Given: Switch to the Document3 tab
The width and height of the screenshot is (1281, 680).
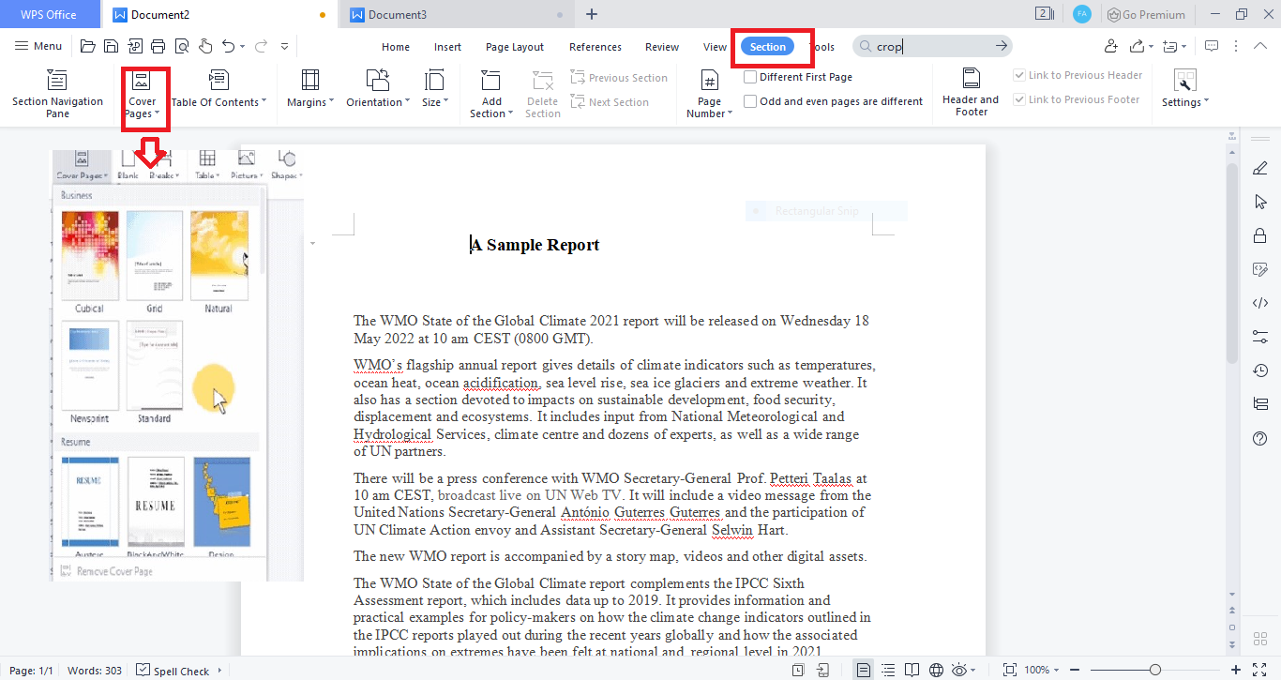Looking at the screenshot, I should 450,14.
